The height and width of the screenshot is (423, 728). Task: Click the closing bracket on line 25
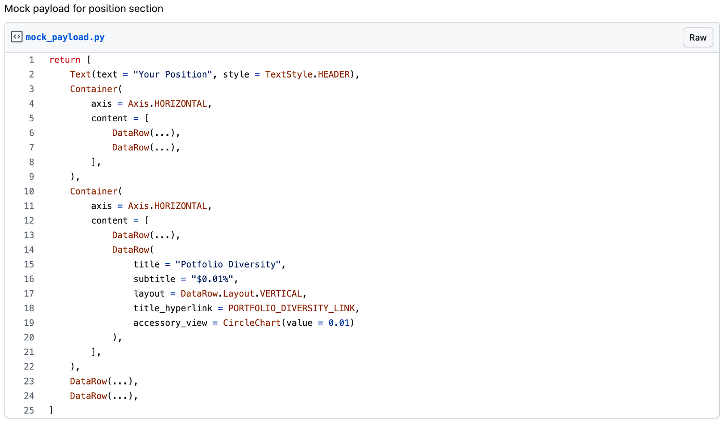point(51,411)
